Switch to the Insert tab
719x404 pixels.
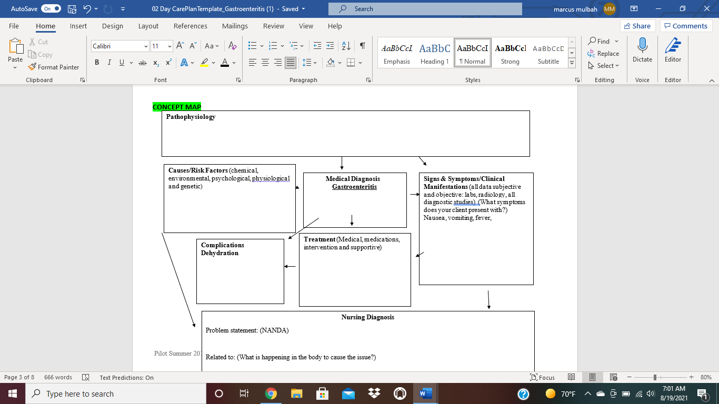[78, 26]
